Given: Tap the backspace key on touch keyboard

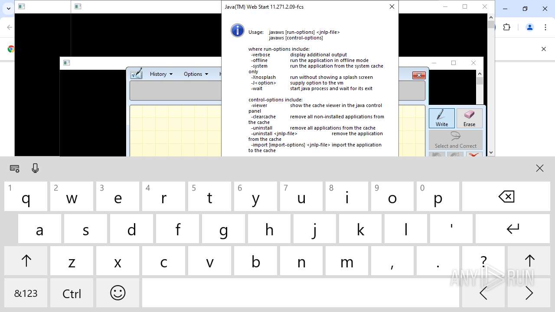Looking at the screenshot, I should tap(506, 196).
